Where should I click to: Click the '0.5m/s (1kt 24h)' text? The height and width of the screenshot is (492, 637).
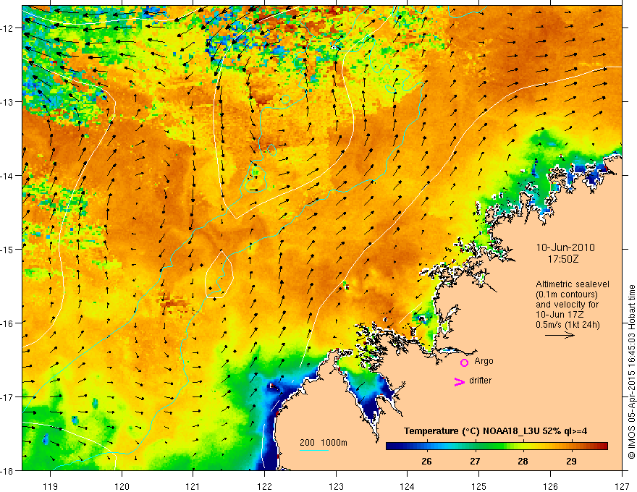click(x=568, y=325)
